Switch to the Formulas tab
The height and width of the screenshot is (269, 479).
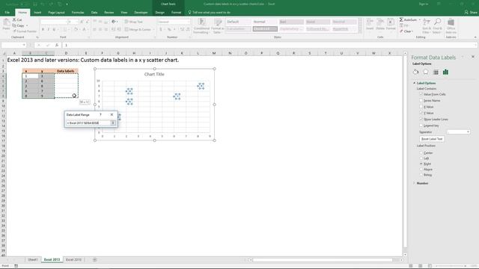(x=78, y=13)
